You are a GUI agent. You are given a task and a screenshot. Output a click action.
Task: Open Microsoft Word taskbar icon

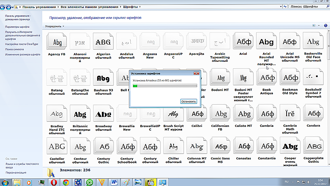pos(114,182)
